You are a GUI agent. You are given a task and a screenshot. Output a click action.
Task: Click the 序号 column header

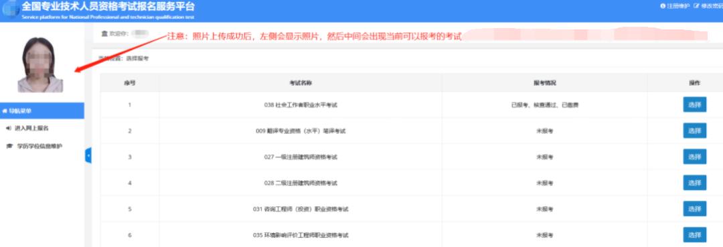coord(130,83)
